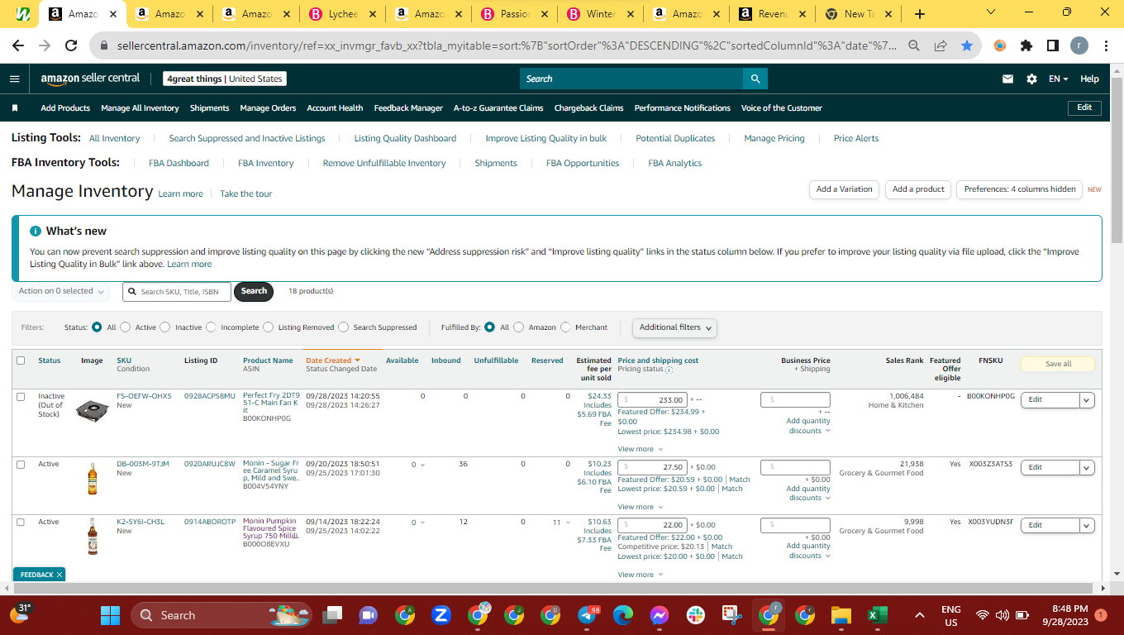Open the Windows Start menu
Image resolution: width=1124 pixels, height=635 pixels.
(110, 615)
